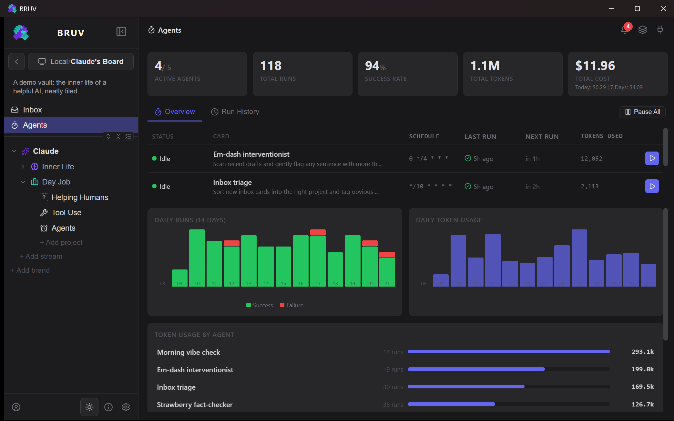Viewport: 674px width, 421px height.
Task: Click the Day Job briefcase icon
Action: (35, 182)
